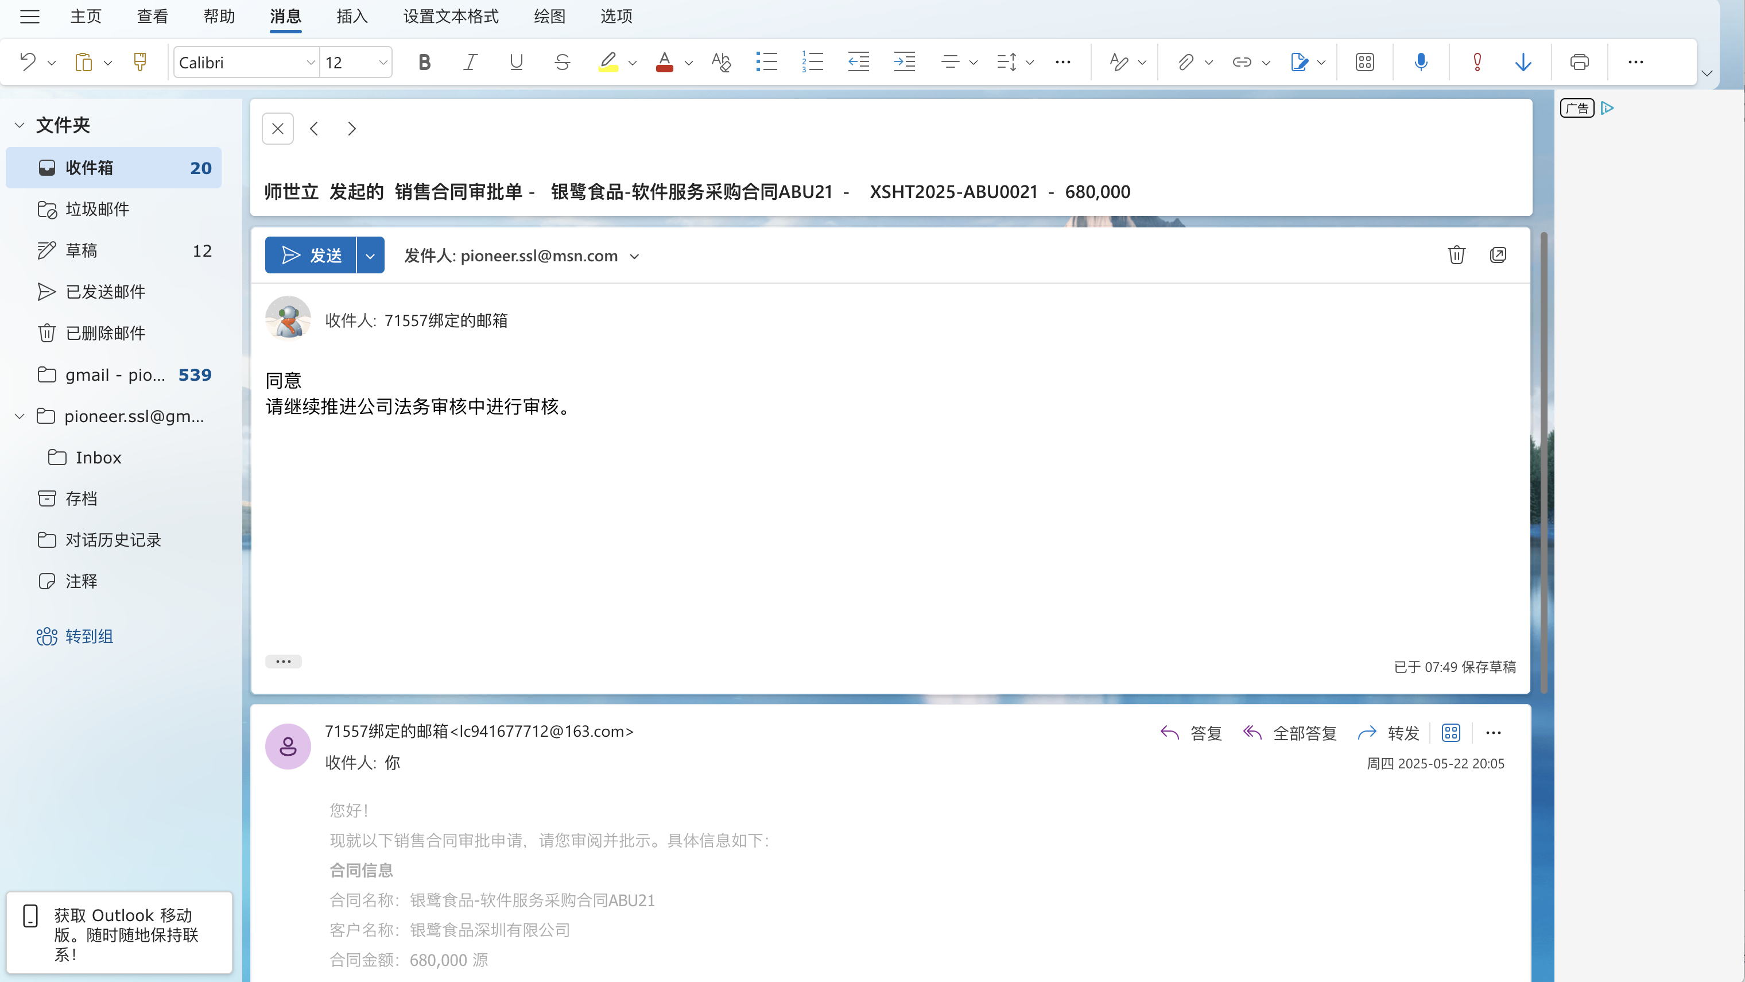The width and height of the screenshot is (1745, 982).
Task: Click 全部答复 reply all button
Action: click(1289, 733)
